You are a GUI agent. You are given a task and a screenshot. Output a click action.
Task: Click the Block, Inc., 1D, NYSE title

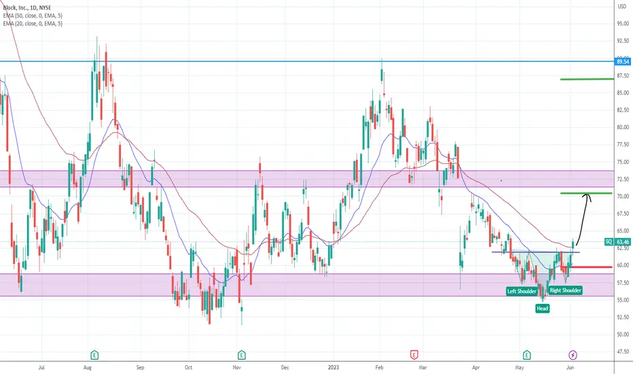coord(27,7)
